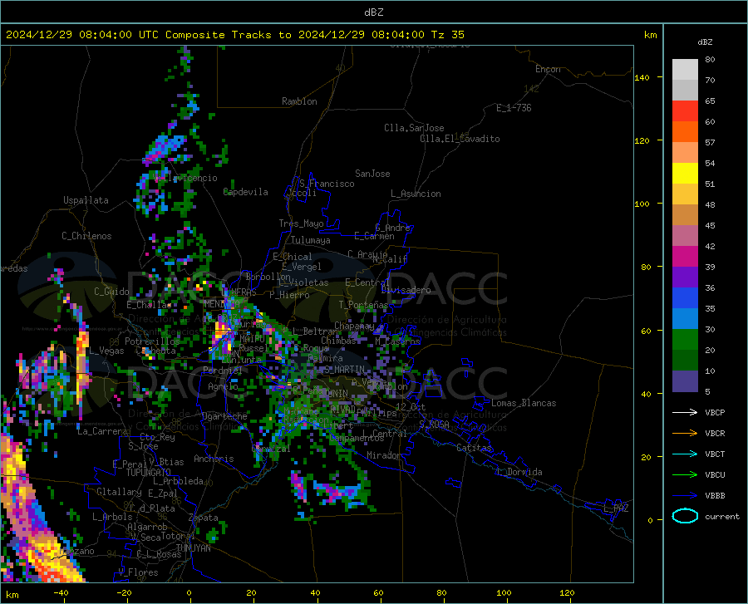This screenshot has width=748, height=604.
Task: Click the 'Catitas' map label
Action: 474,448
